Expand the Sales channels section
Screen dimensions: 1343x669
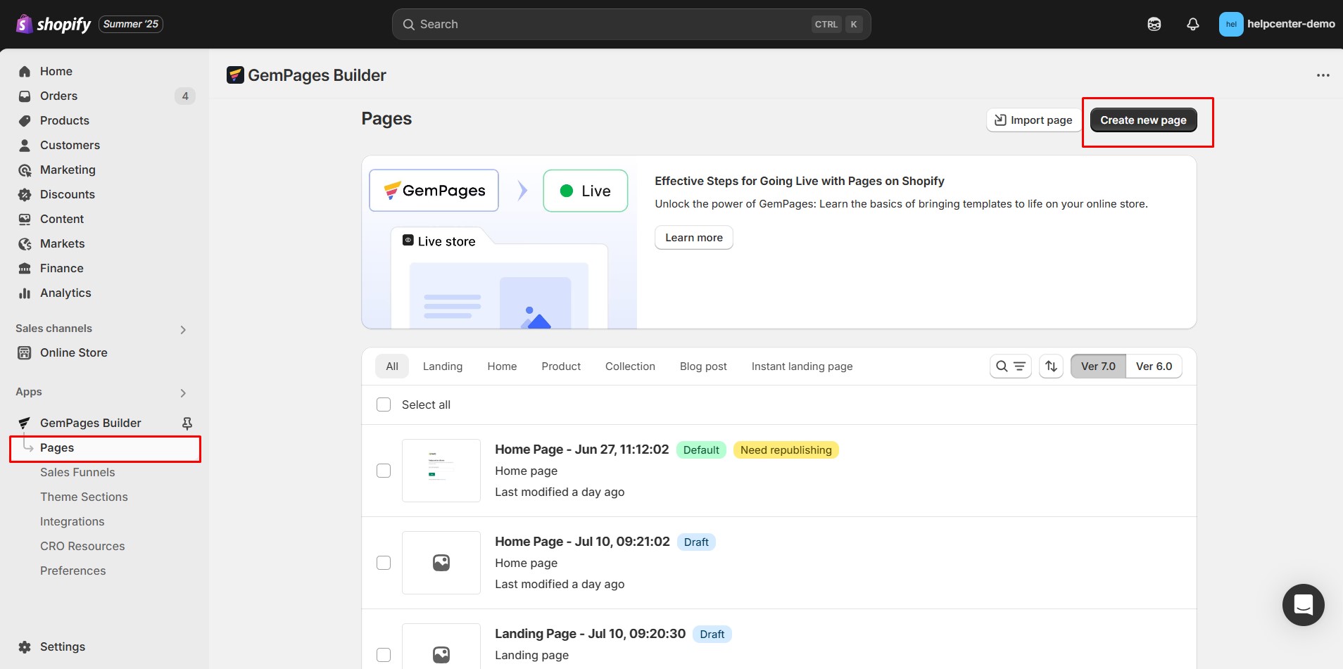(x=182, y=329)
